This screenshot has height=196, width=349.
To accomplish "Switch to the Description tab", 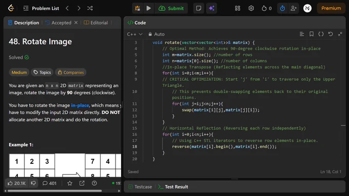I will pos(24,23).
